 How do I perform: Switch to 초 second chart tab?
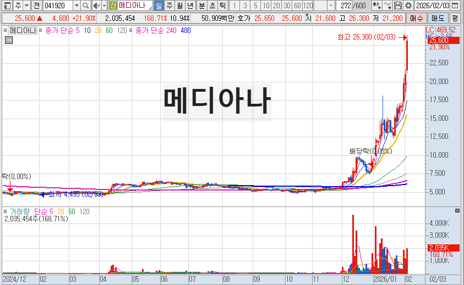point(212,5)
